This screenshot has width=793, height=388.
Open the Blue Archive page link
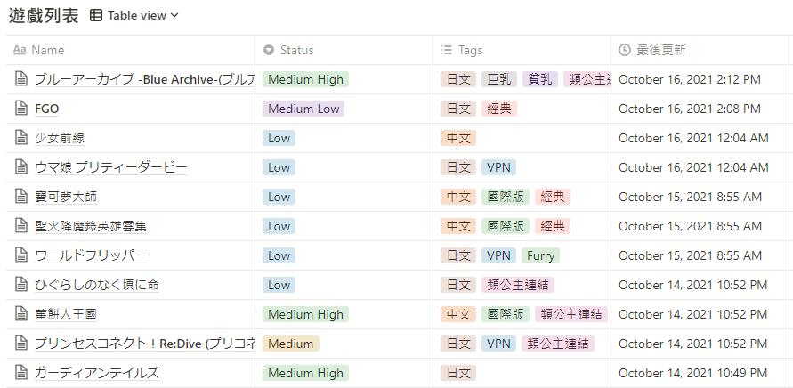145,79
